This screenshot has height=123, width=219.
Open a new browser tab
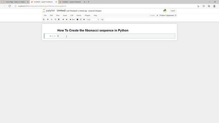(x=88, y=2)
